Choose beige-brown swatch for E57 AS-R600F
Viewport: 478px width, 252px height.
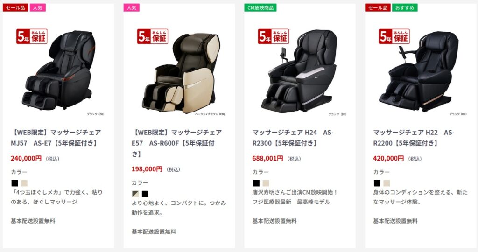(135, 194)
